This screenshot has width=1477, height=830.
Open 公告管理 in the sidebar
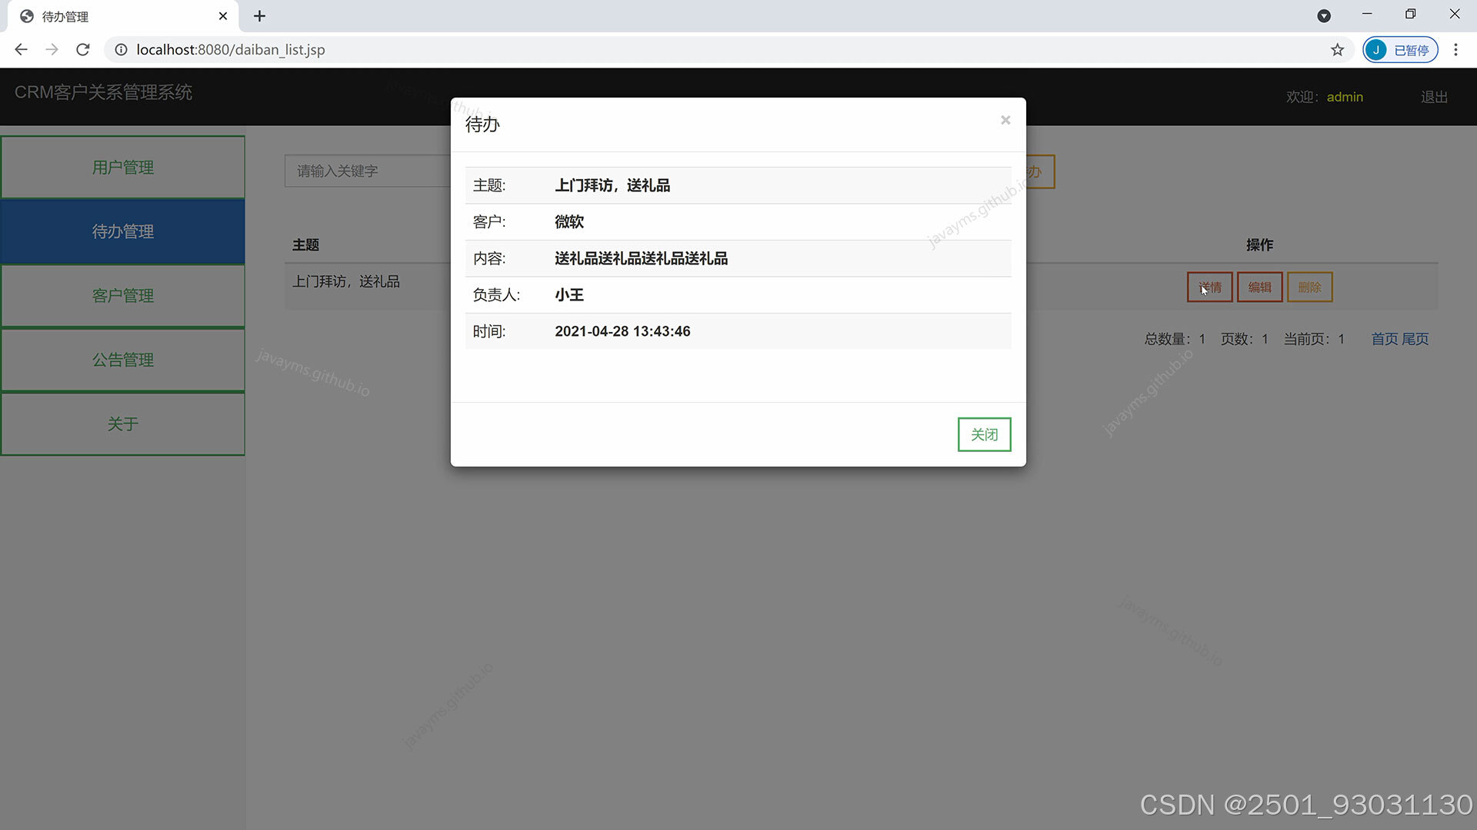click(123, 360)
